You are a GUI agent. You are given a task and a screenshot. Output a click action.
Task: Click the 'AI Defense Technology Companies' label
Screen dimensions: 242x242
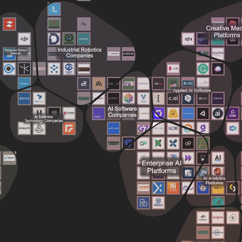(x=44, y=119)
